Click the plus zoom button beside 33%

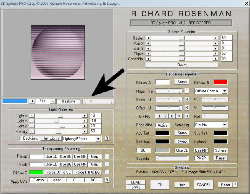[x=32, y=101]
